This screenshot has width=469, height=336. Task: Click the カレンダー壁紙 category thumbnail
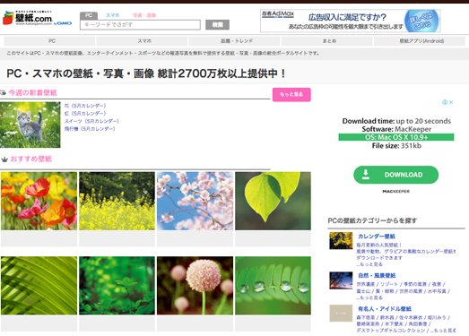click(x=341, y=241)
